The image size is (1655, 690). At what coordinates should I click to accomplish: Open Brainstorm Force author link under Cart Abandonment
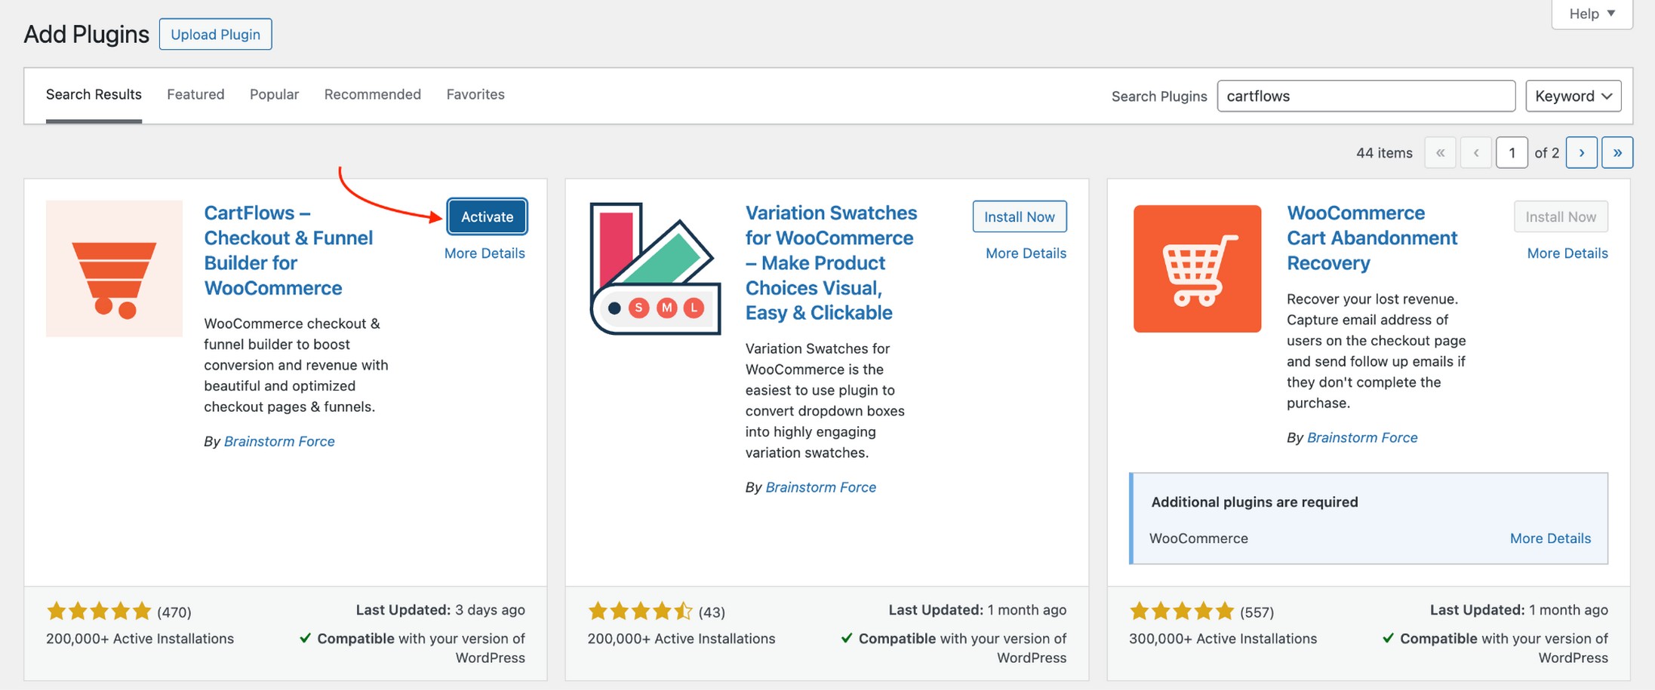pos(1362,437)
